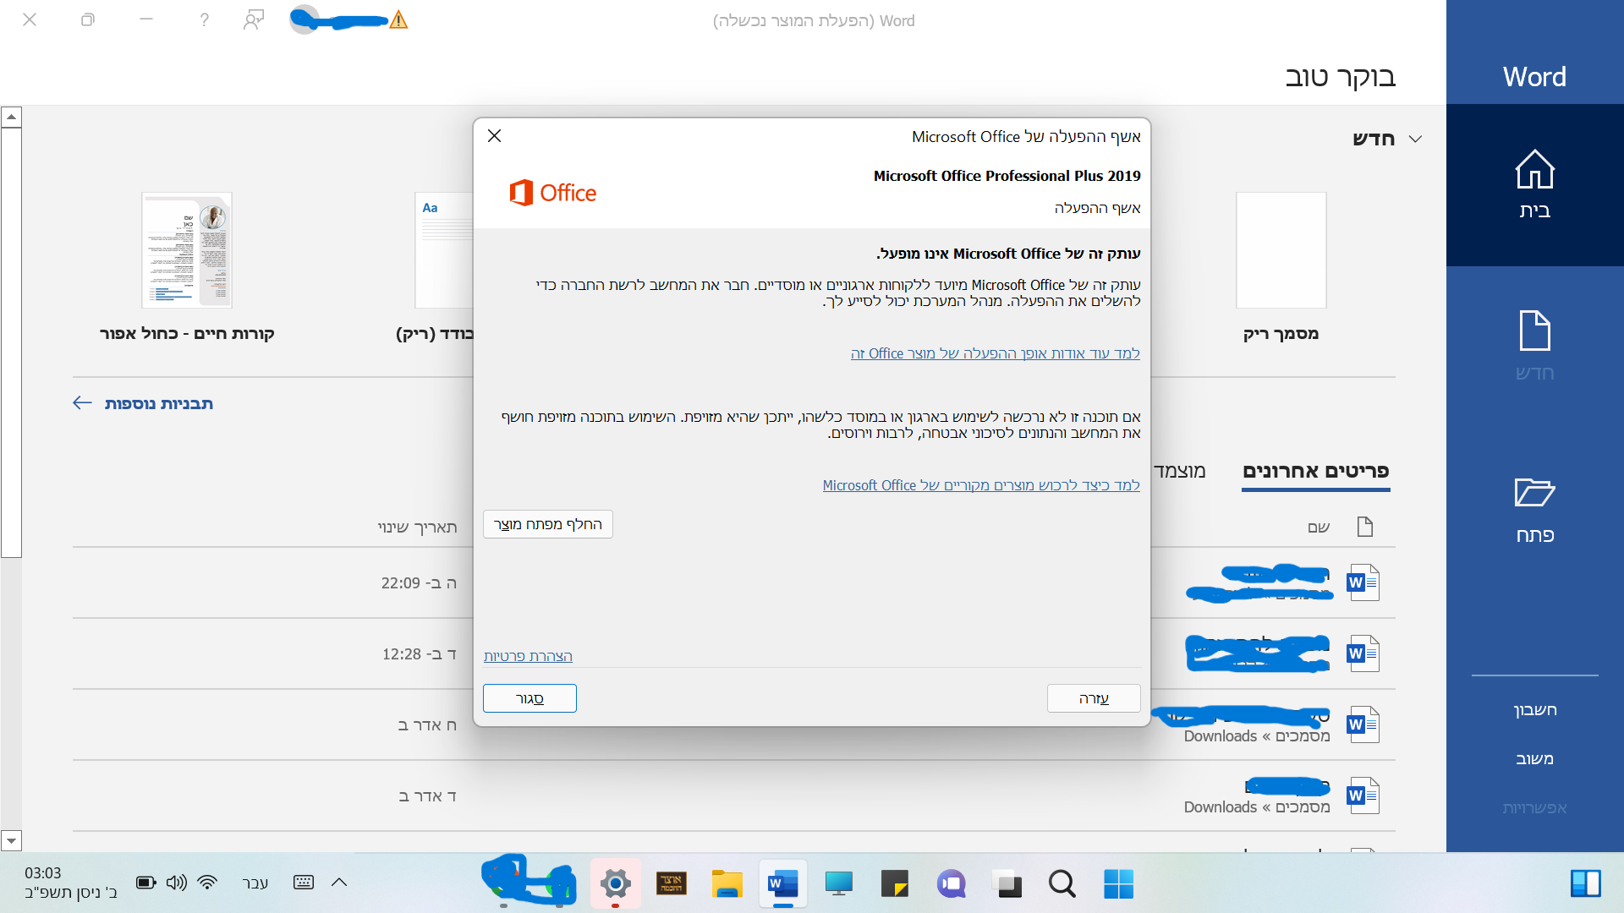
Task: Click the Change Product Key (החלף מפתח מוצר) button
Action: [x=548, y=524]
